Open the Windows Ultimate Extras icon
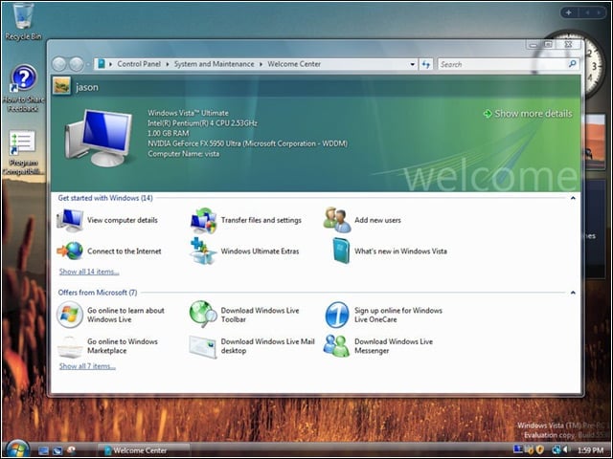Screen dimensions: 613x459 click(x=203, y=251)
